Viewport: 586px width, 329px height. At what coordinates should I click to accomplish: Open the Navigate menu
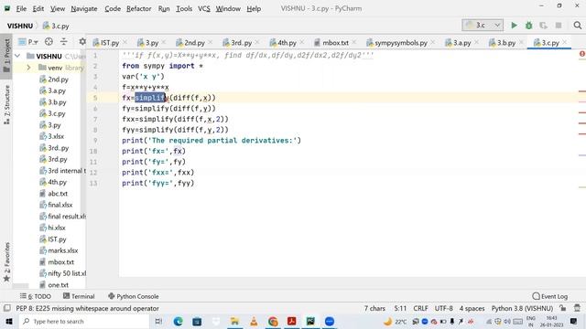84,8
